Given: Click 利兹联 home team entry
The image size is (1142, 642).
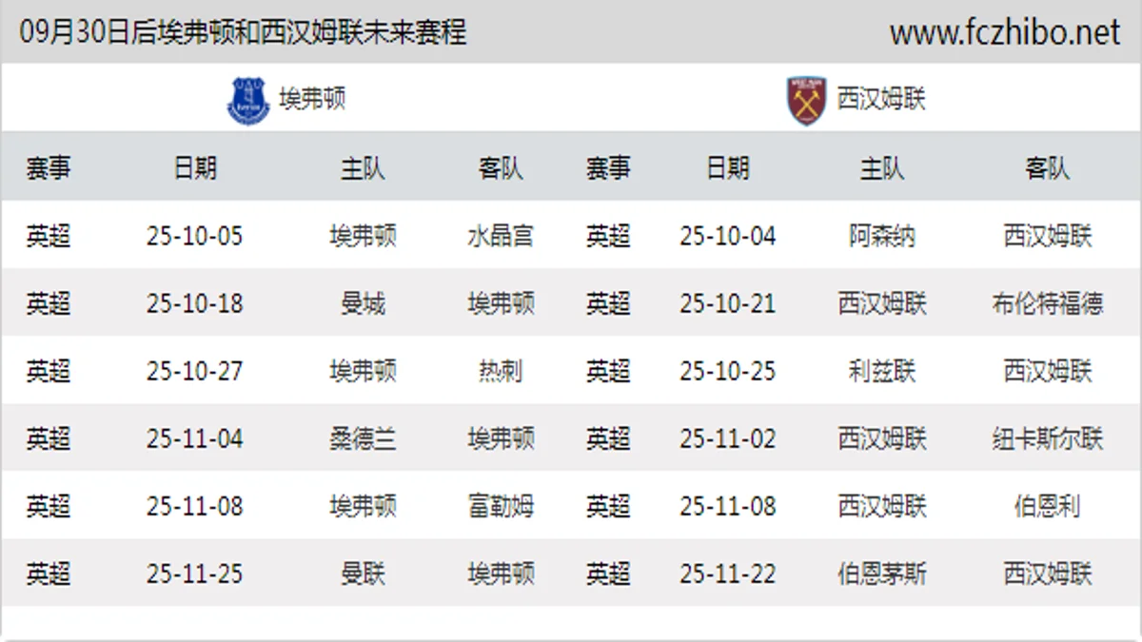Looking at the screenshot, I should click(x=881, y=371).
